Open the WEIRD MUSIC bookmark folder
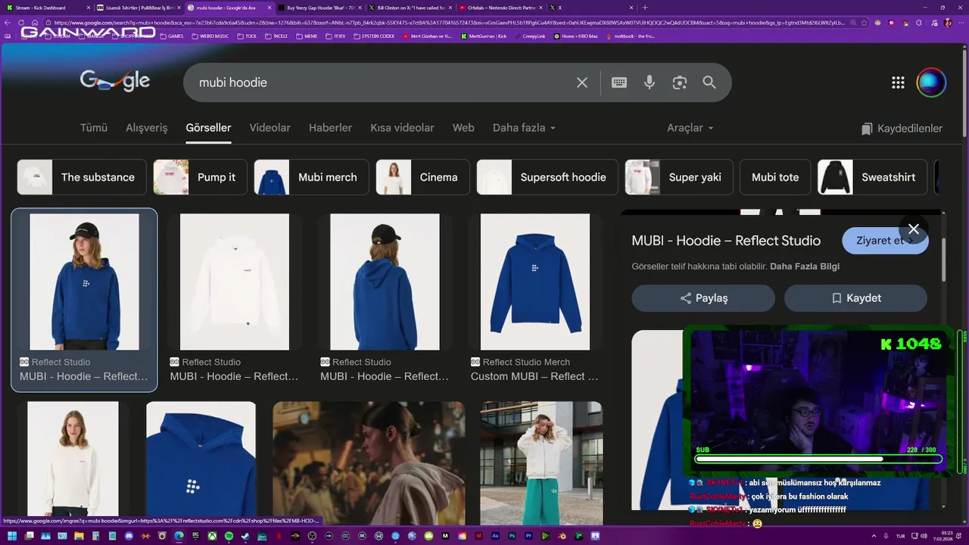 [210, 36]
